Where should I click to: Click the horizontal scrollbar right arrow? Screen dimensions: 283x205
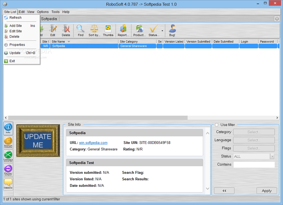(x=277, y=118)
